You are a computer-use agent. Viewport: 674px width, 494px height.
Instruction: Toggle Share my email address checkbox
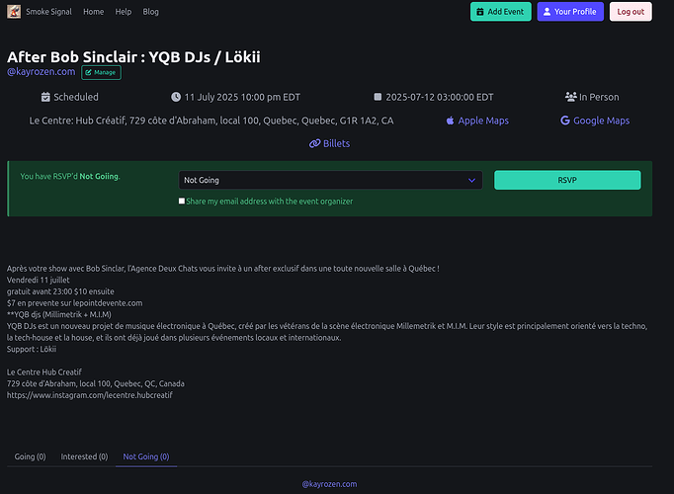[x=182, y=201]
